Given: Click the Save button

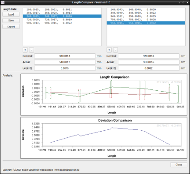Looking at the screenshot, I should click(x=11, y=20).
